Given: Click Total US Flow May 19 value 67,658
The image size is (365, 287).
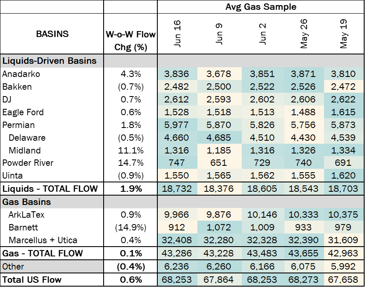Looking at the screenshot, I should click(x=343, y=280).
